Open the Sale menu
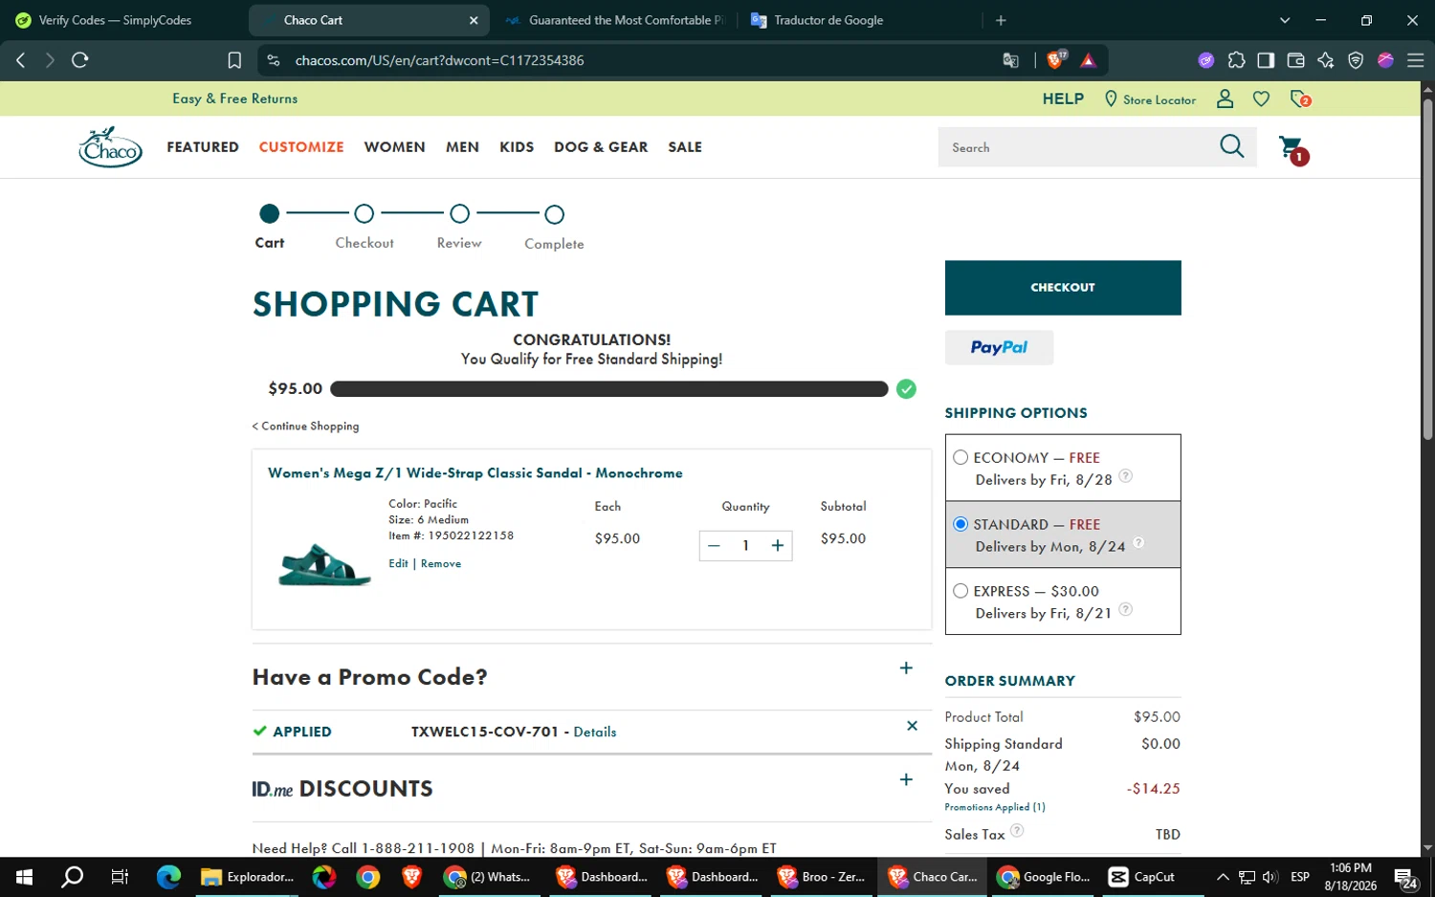 685,147
